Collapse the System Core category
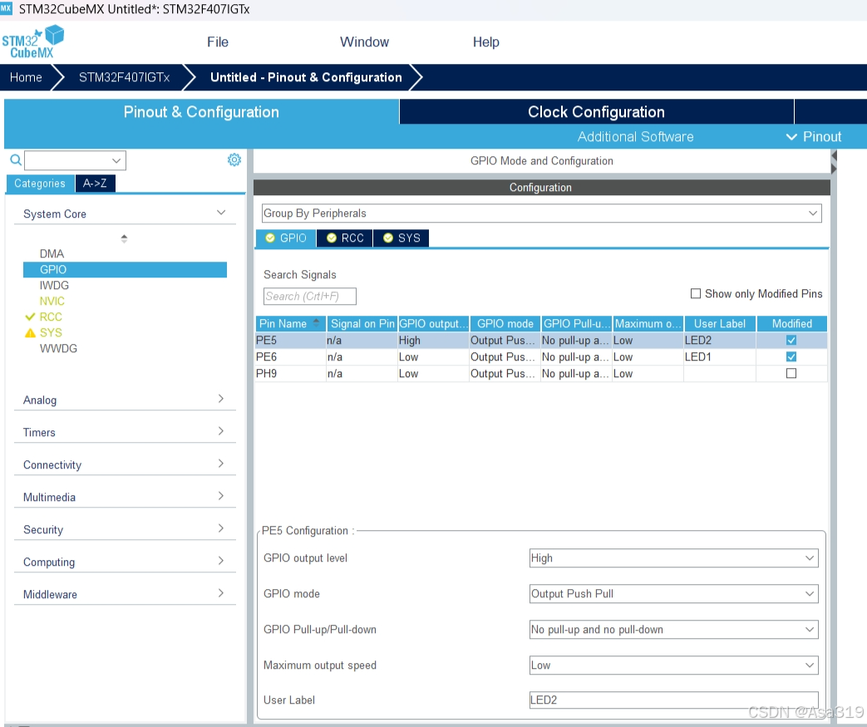Image resolution: width=867 pixels, height=727 pixels. click(x=125, y=214)
